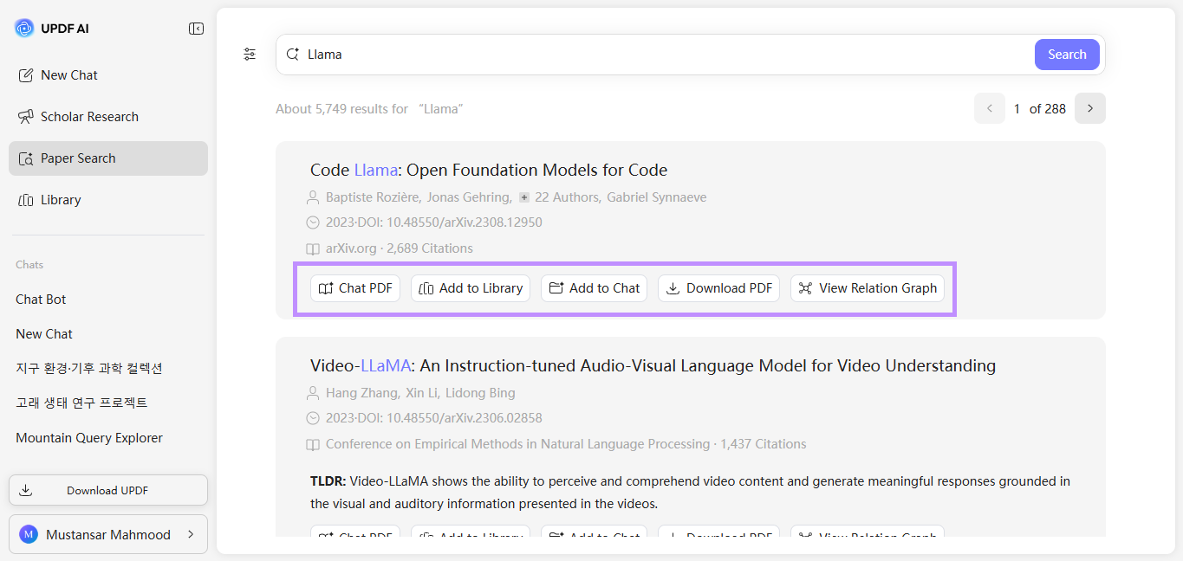Open the 지구 환경·기후 과학 컬렉션 chat
The width and height of the screenshot is (1183, 561).
89,369
